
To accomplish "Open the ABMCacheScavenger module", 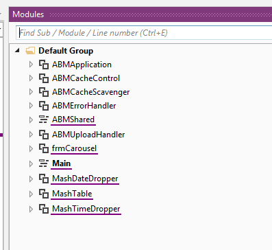I will [91, 92].
